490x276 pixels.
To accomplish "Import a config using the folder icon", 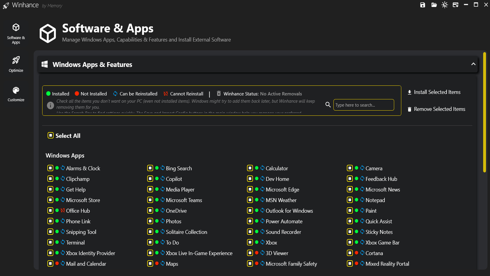I will pyautogui.click(x=434, y=5).
